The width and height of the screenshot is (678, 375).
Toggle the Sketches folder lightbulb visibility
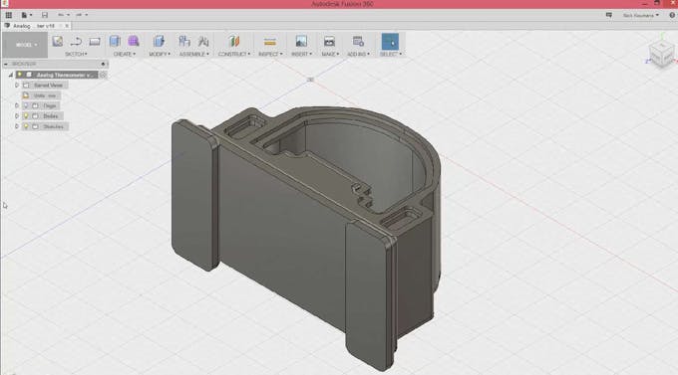26,126
